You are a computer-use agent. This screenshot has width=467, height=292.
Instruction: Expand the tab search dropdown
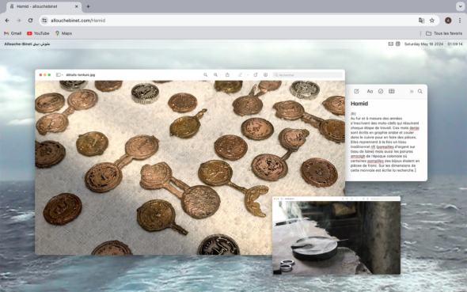point(460,6)
